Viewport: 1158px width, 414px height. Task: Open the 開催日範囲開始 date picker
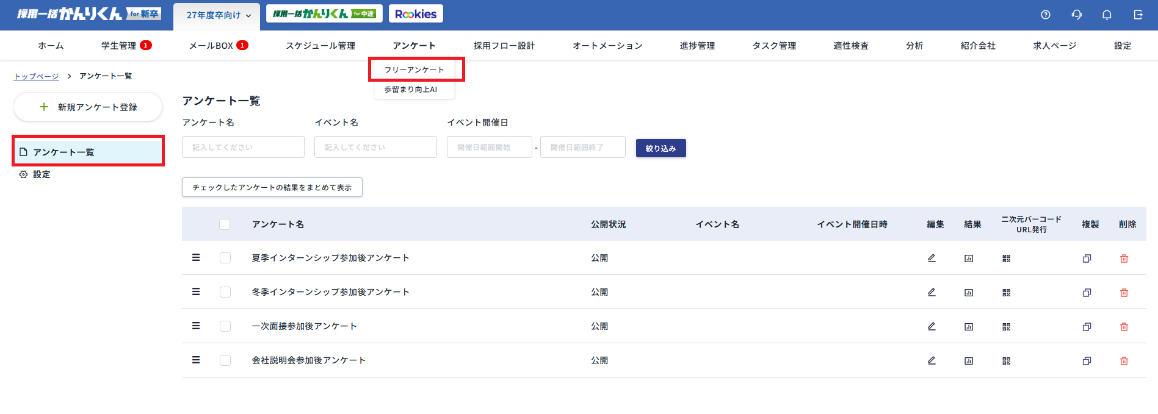(x=489, y=147)
